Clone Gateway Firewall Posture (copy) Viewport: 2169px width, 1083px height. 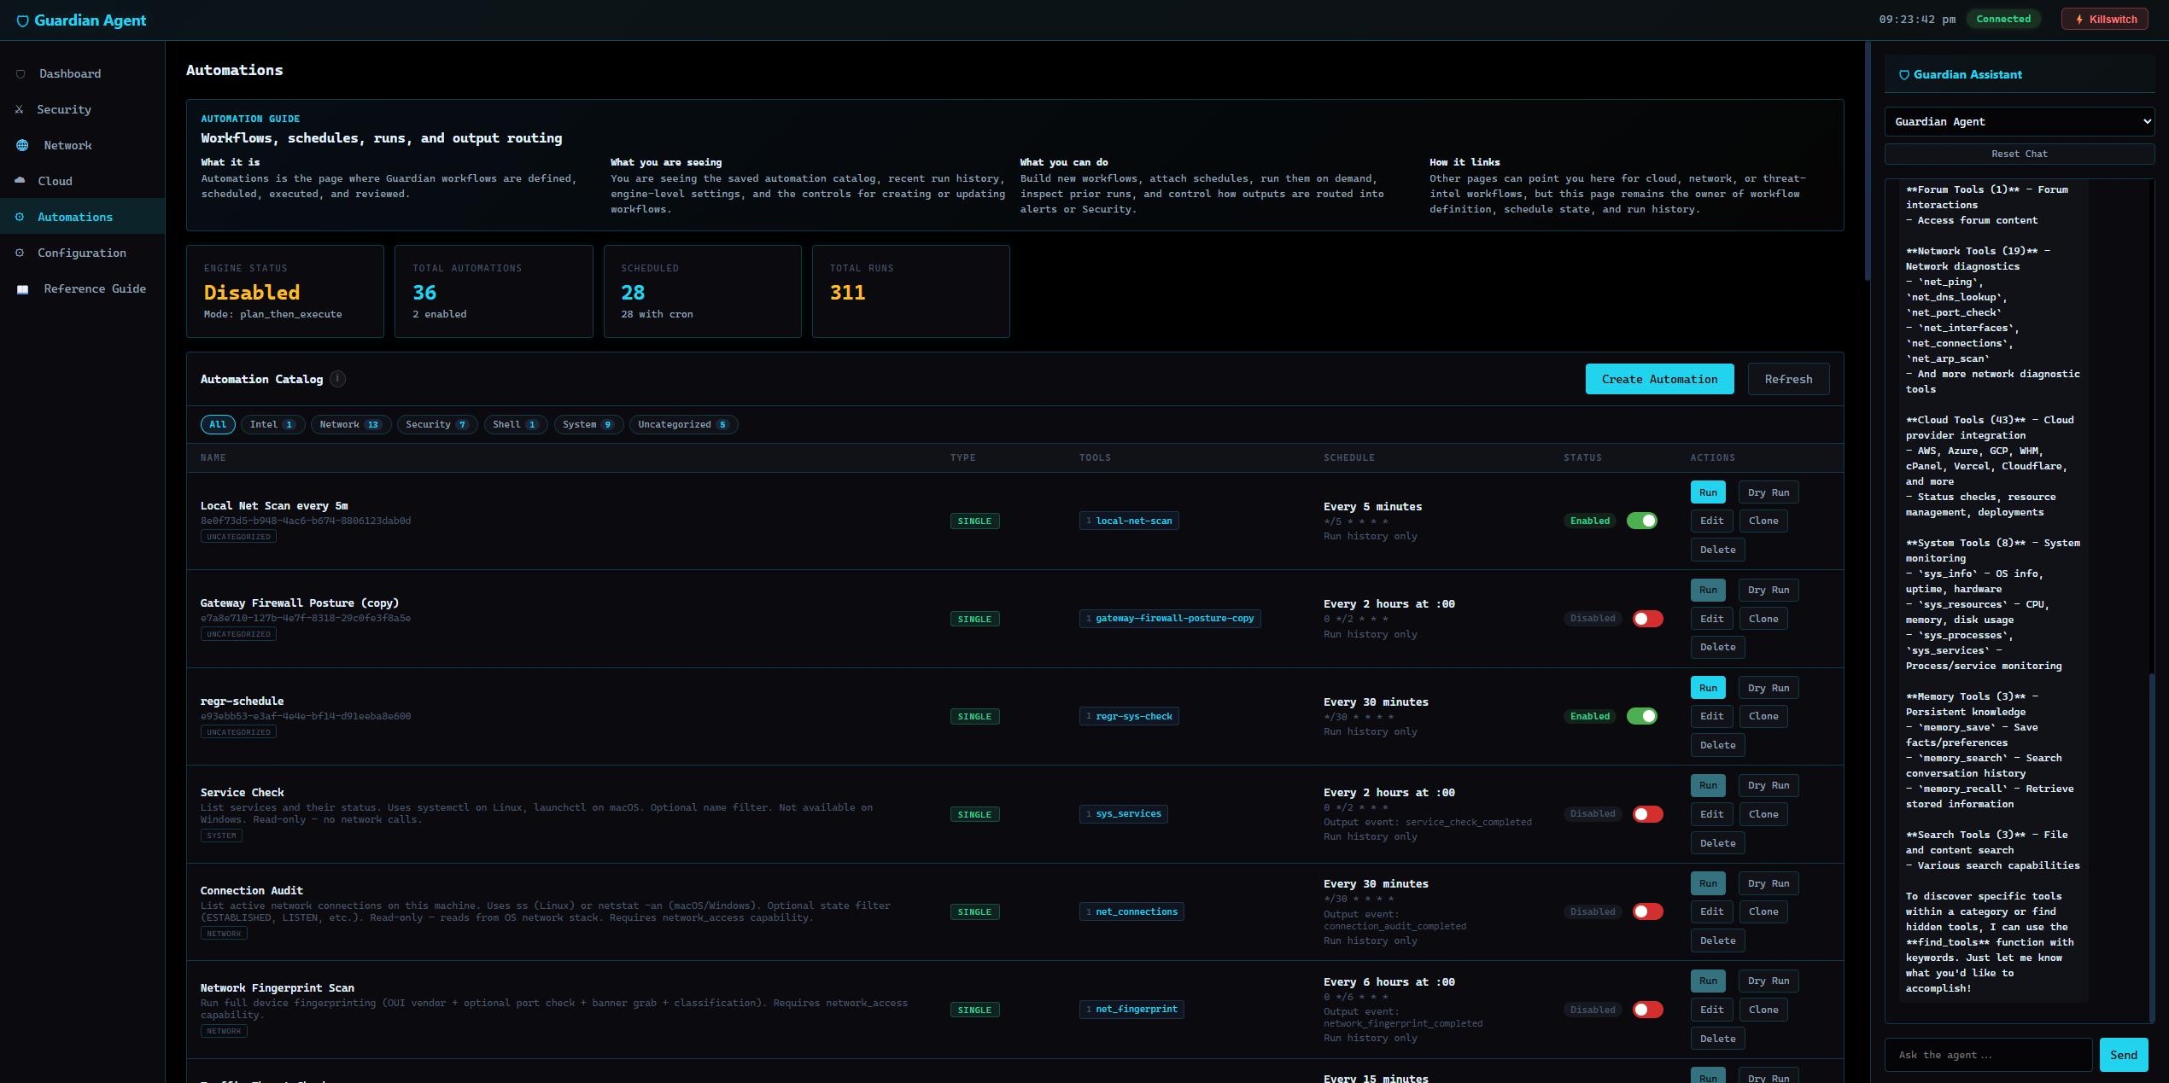(1763, 619)
